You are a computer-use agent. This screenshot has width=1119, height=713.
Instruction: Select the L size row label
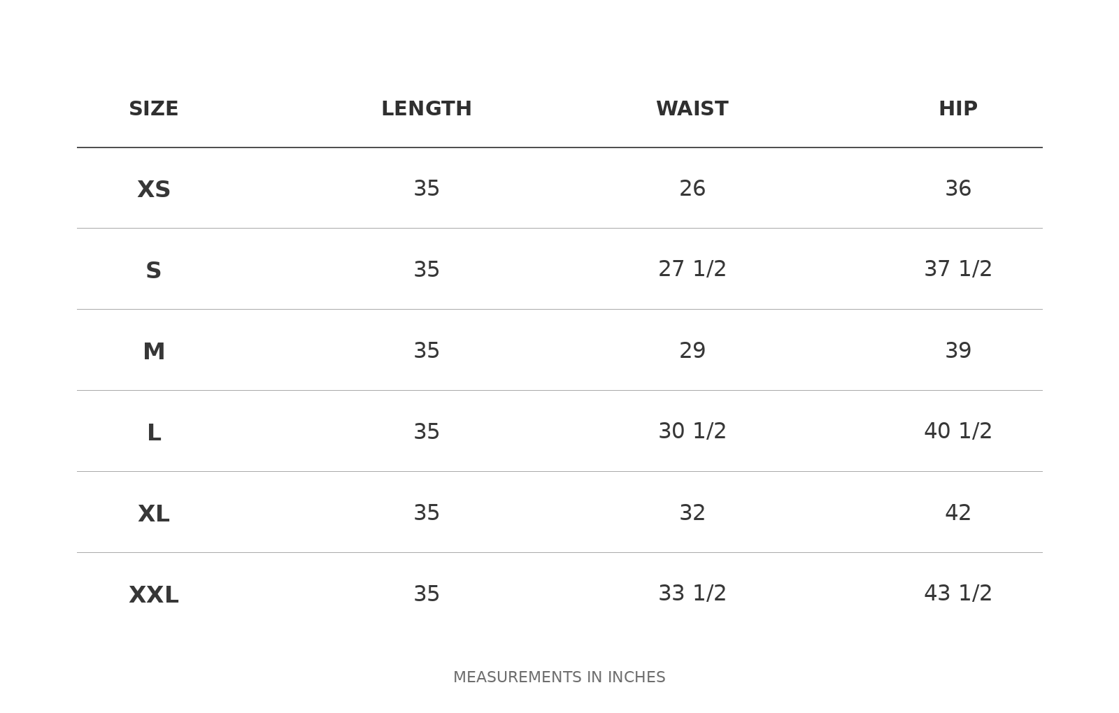154,433
